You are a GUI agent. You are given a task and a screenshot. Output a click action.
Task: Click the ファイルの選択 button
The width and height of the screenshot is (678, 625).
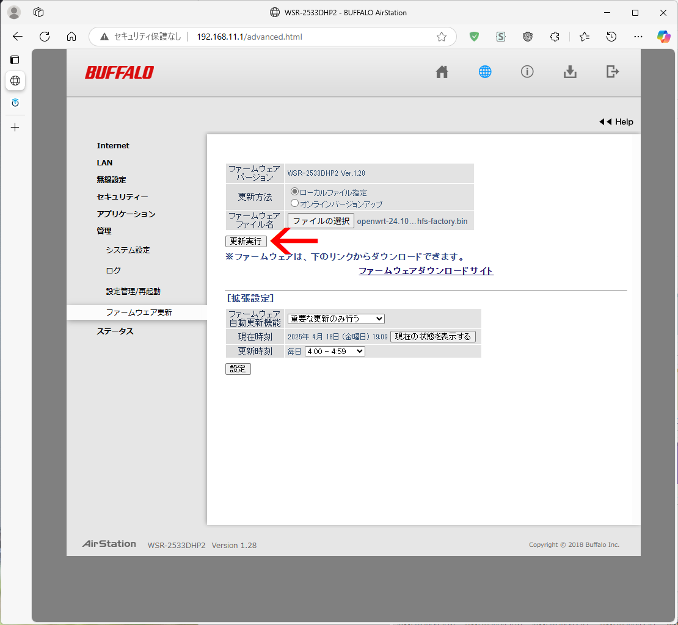pos(321,221)
